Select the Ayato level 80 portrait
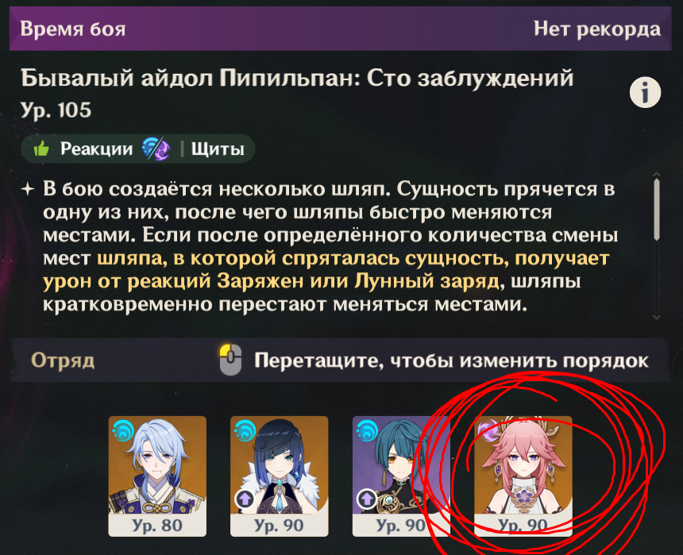683x555 pixels. click(x=157, y=476)
